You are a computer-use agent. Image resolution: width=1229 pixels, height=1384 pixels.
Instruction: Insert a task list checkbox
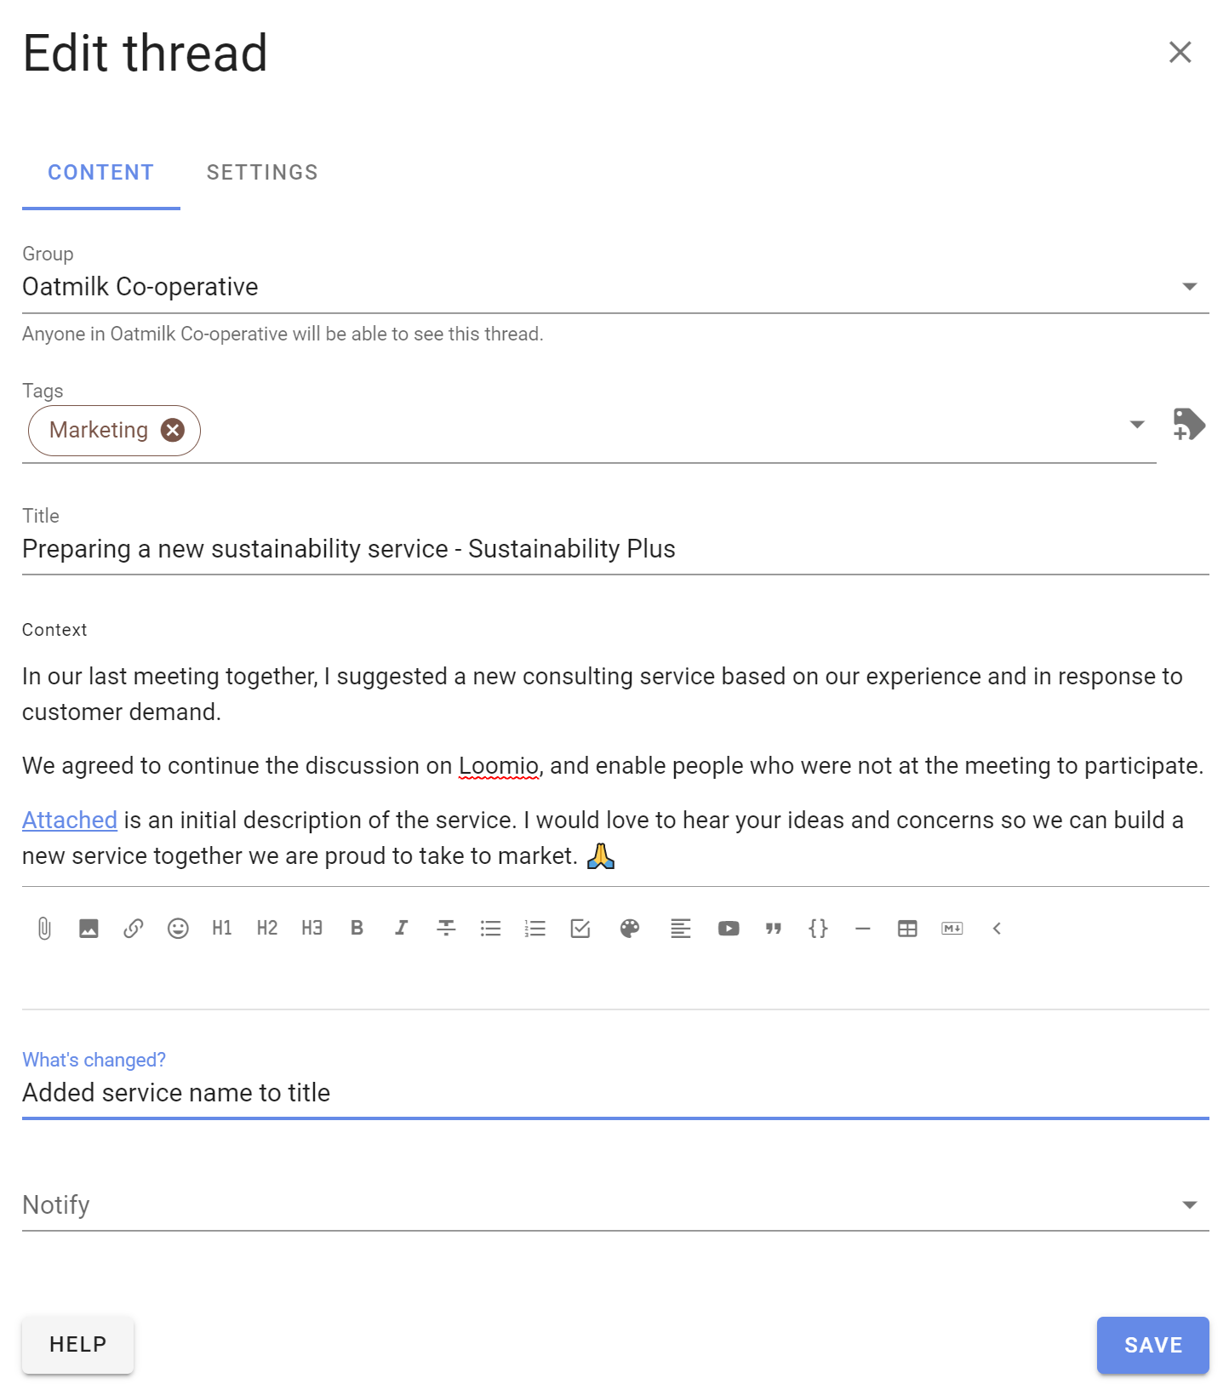point(580,929)
